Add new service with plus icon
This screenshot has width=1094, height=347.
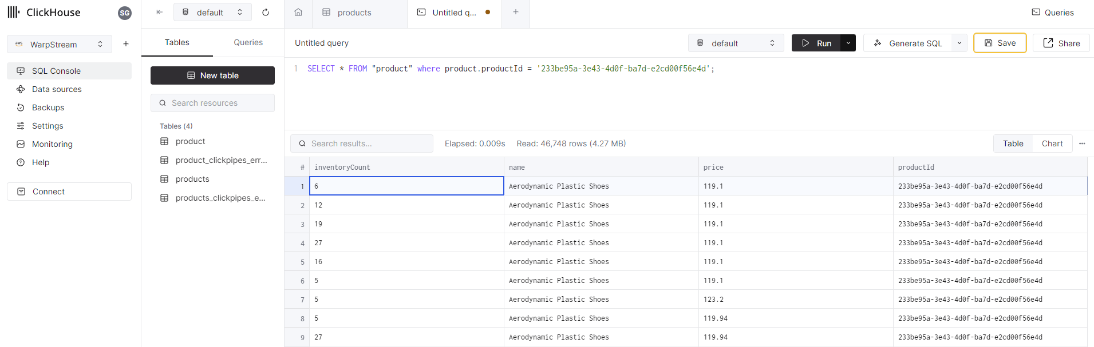(x=126, y=44)
